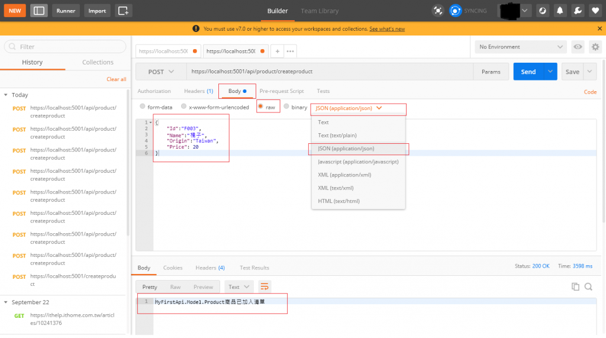Click the sync status icon

[455, 11]
